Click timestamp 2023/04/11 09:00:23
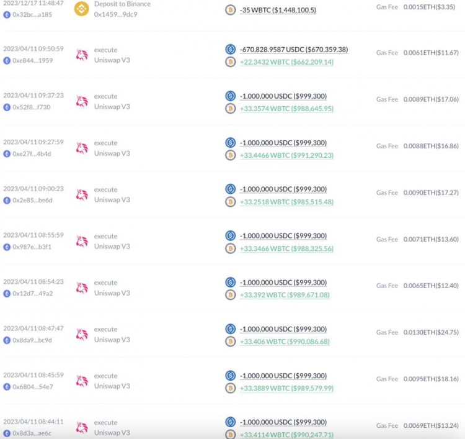Image resolution: width=465 pixels, height=439 pixels. coord(33,189)
